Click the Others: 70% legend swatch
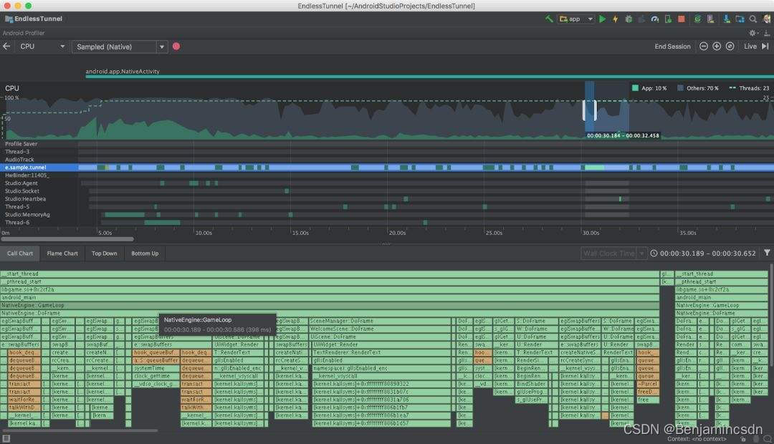 680,88
